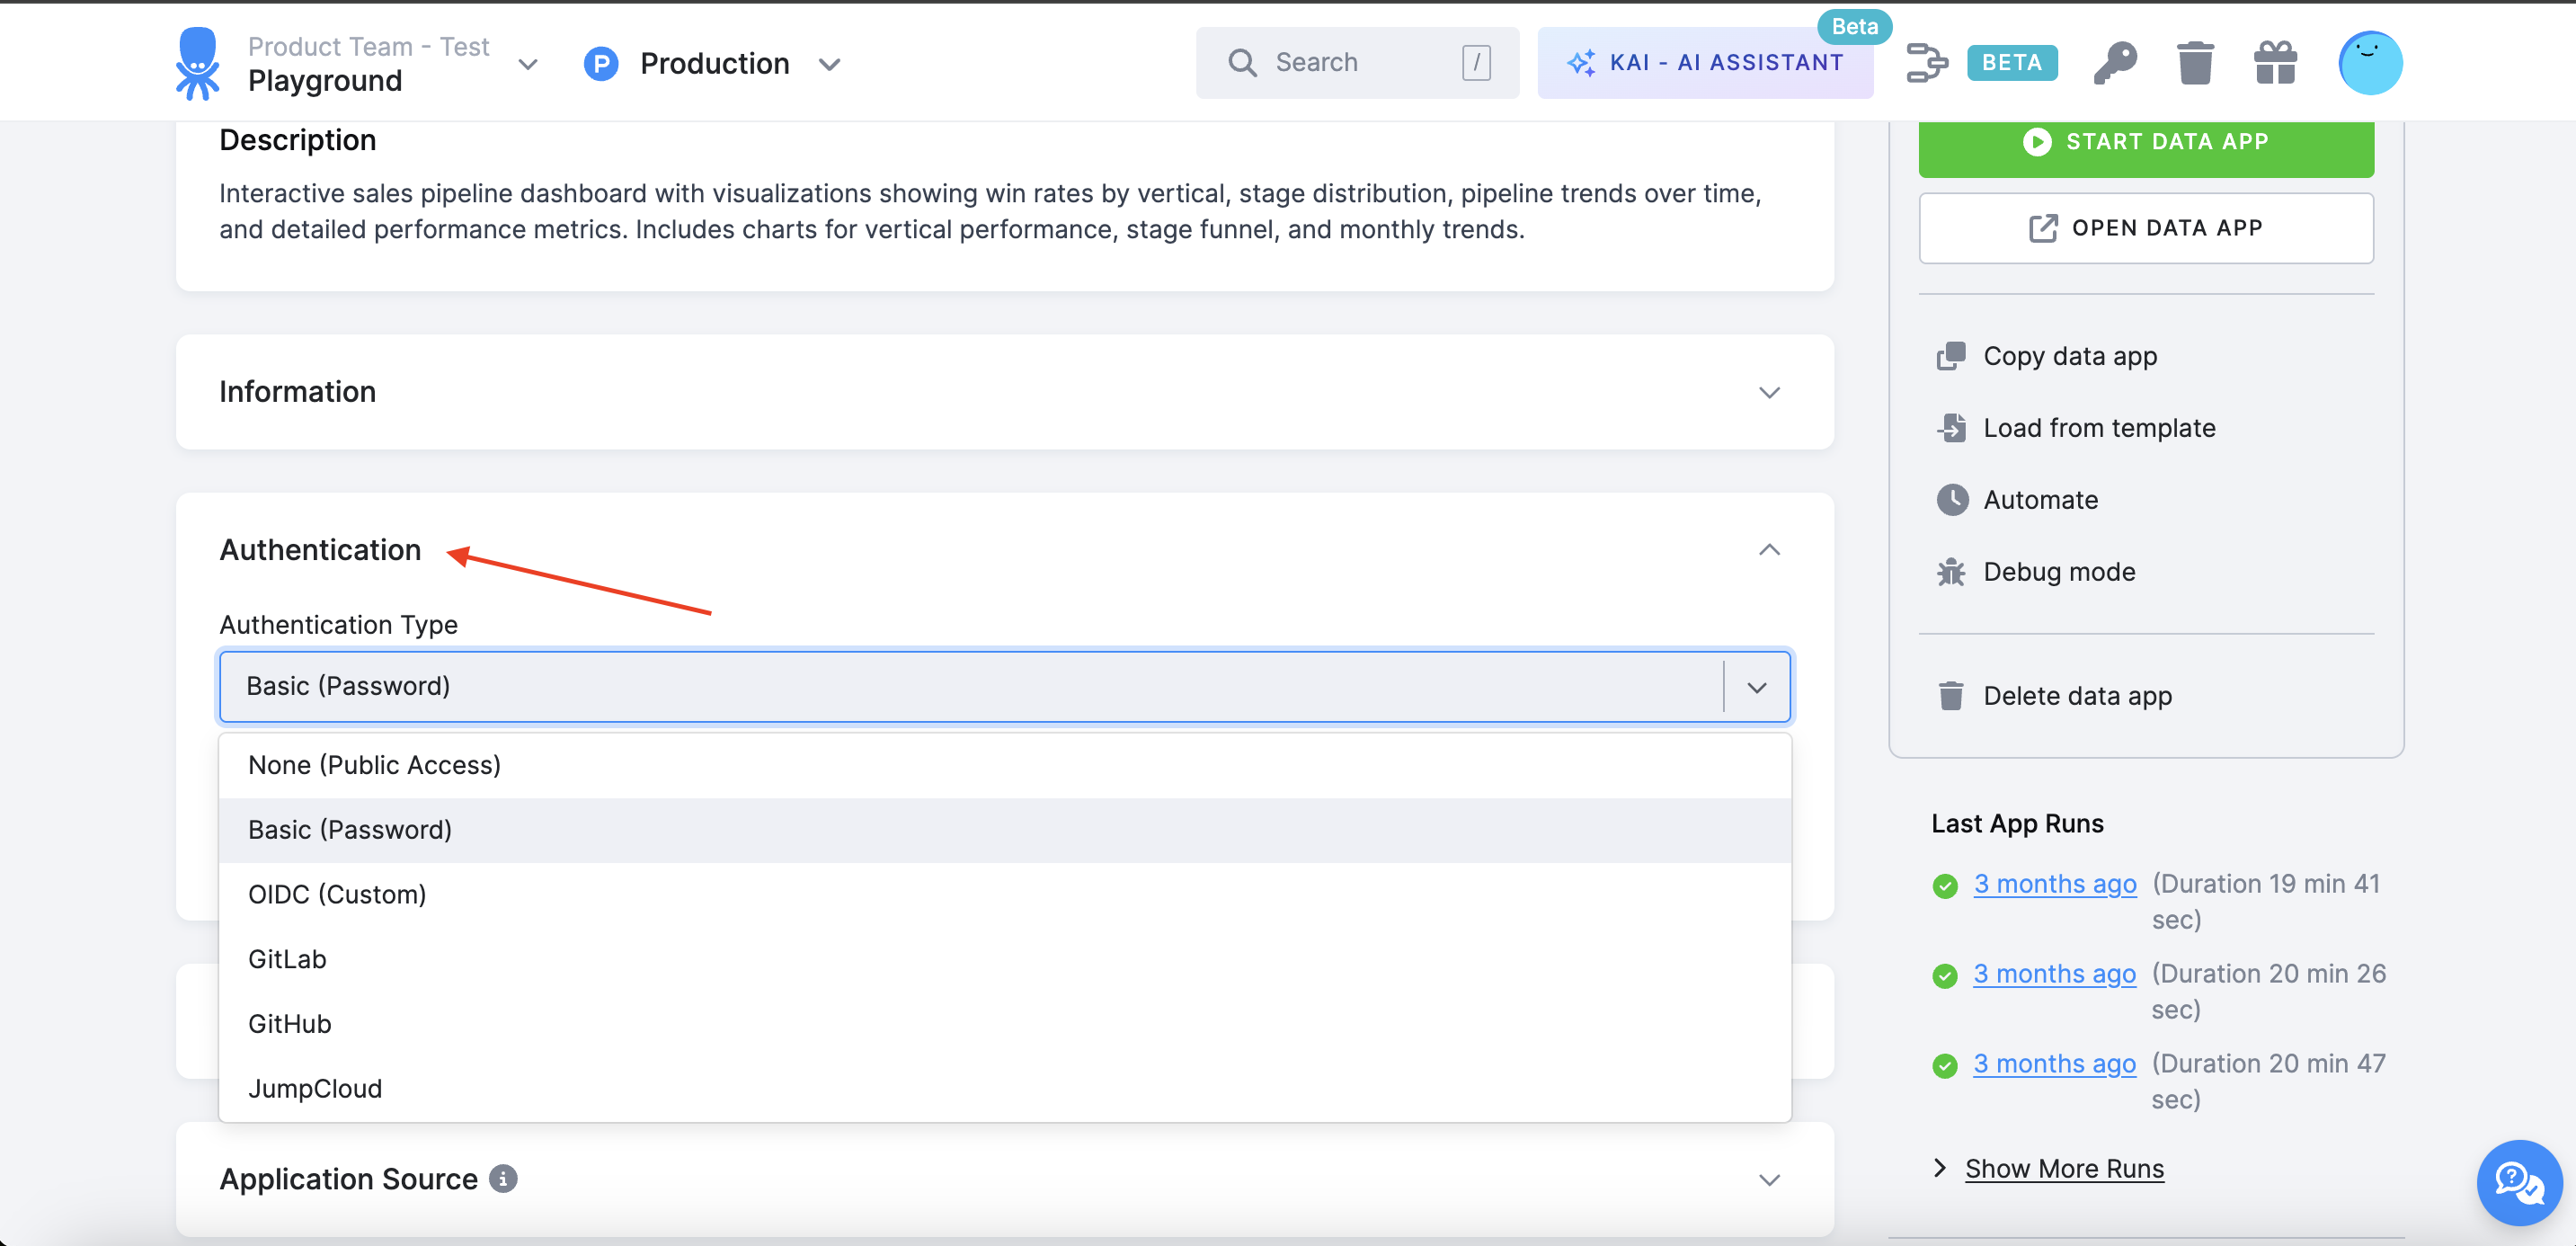Select OIDC (Custom) from the list
The width and height of the screenshot is (2576, 1246).
tap(337, 893)
